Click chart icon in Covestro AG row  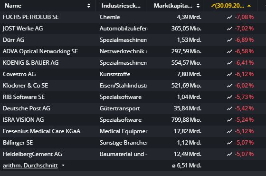(x=229, y=74)
